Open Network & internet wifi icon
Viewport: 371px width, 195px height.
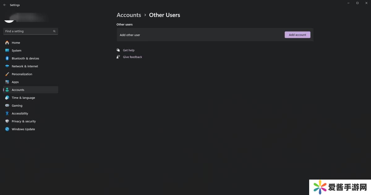pyautogui.click(x=7, y=66)
